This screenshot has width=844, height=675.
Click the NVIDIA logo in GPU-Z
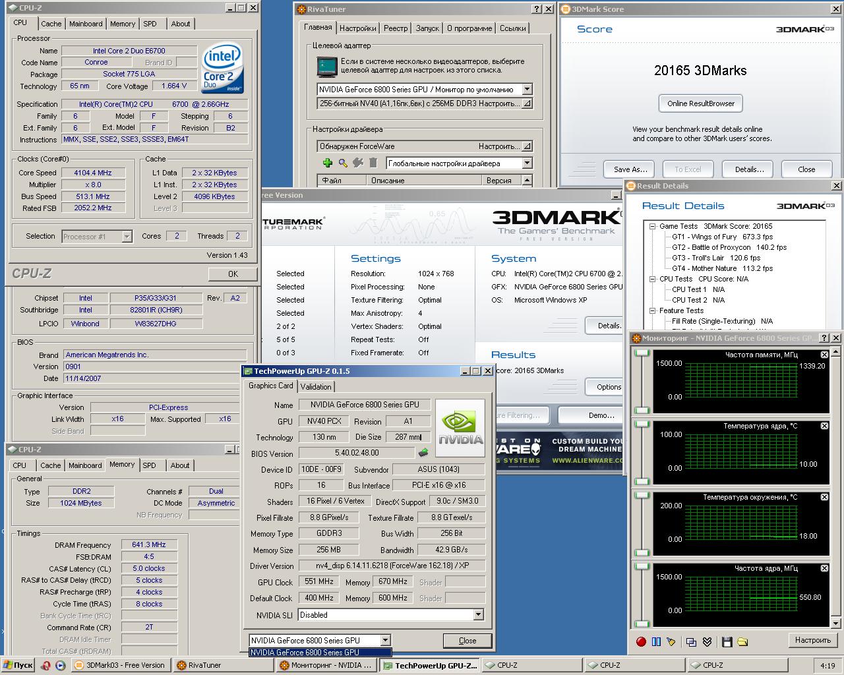click(460, 428)
